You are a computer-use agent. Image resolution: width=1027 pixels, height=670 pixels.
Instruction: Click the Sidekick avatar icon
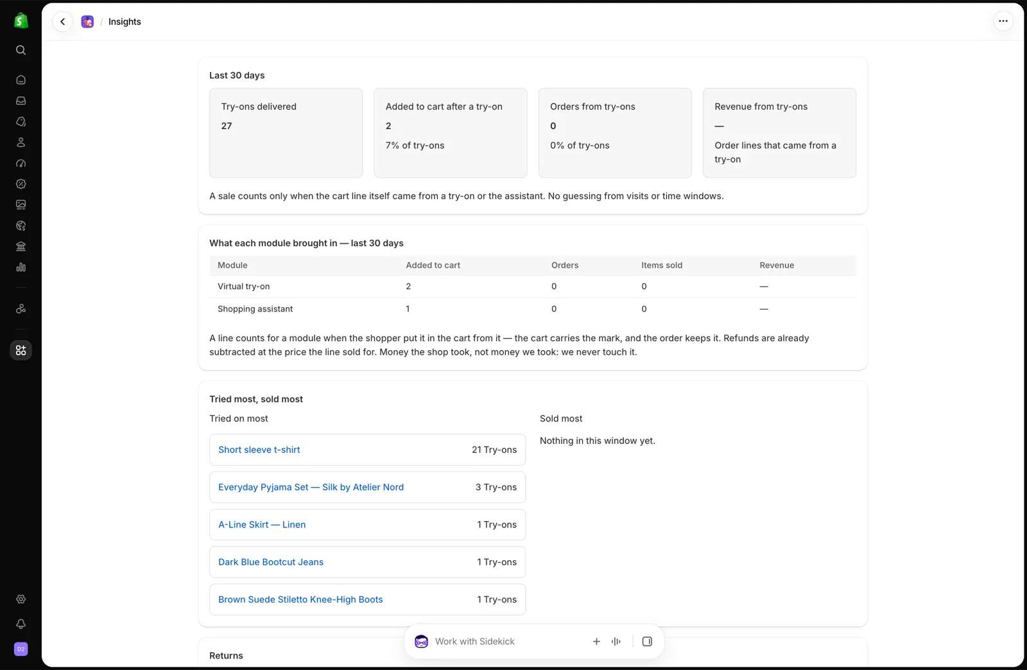(x=421, y=641)
